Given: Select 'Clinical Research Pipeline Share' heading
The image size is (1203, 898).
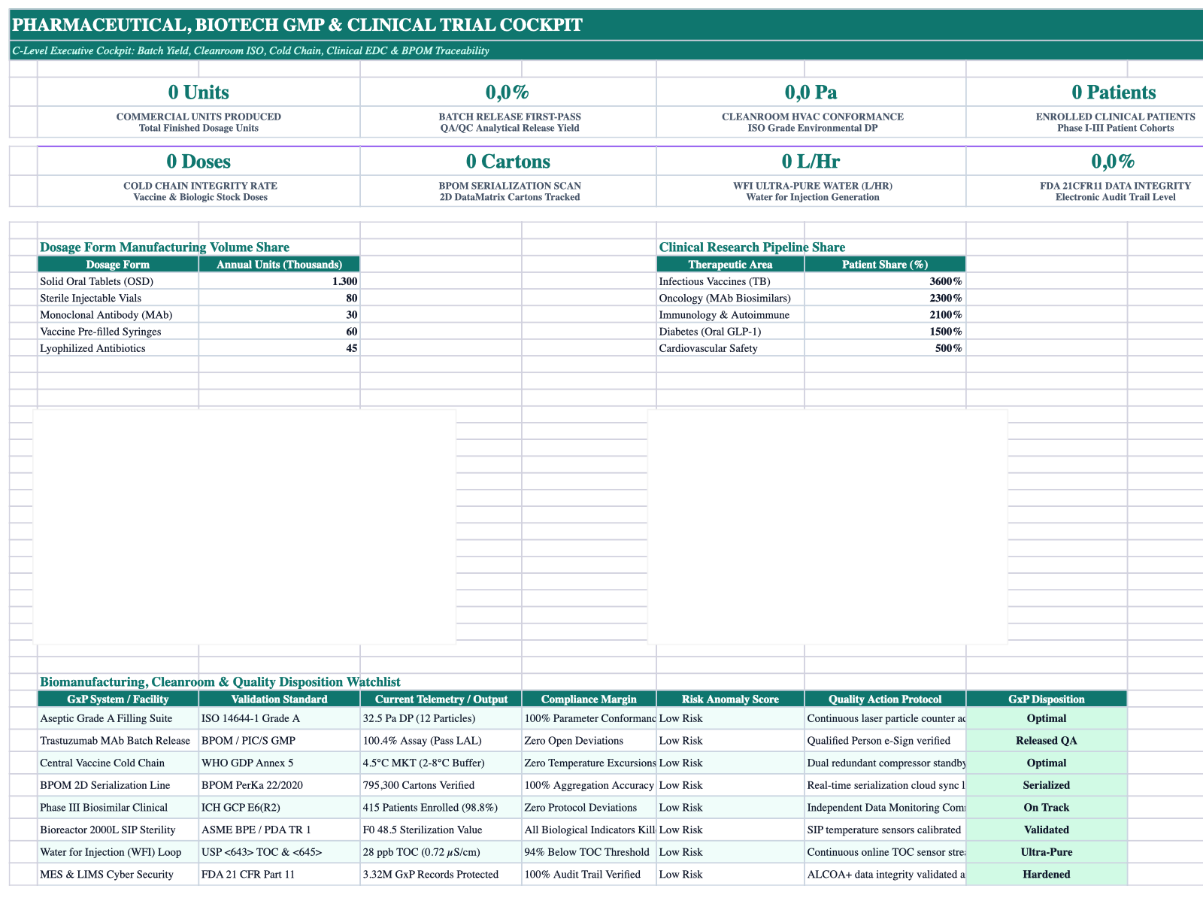Looking at the screenshot, I should pos(752,247).
